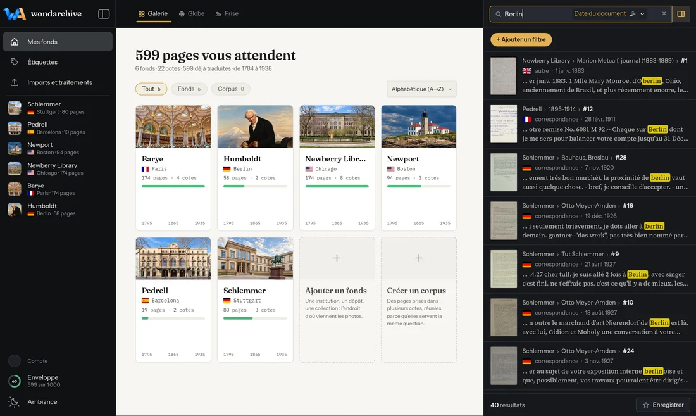Image resolution: width=696 pixels, height=416 pixels.
Task: Click the Enregistrer button
Action: (x=663, y=405)
